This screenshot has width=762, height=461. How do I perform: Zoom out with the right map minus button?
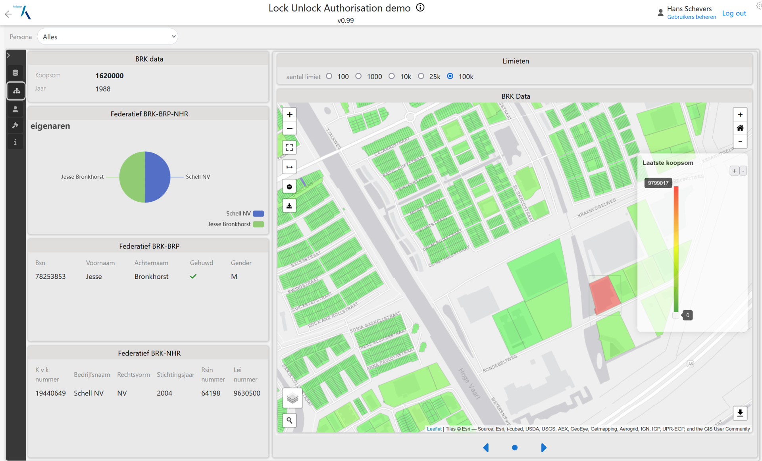point(740,141)
